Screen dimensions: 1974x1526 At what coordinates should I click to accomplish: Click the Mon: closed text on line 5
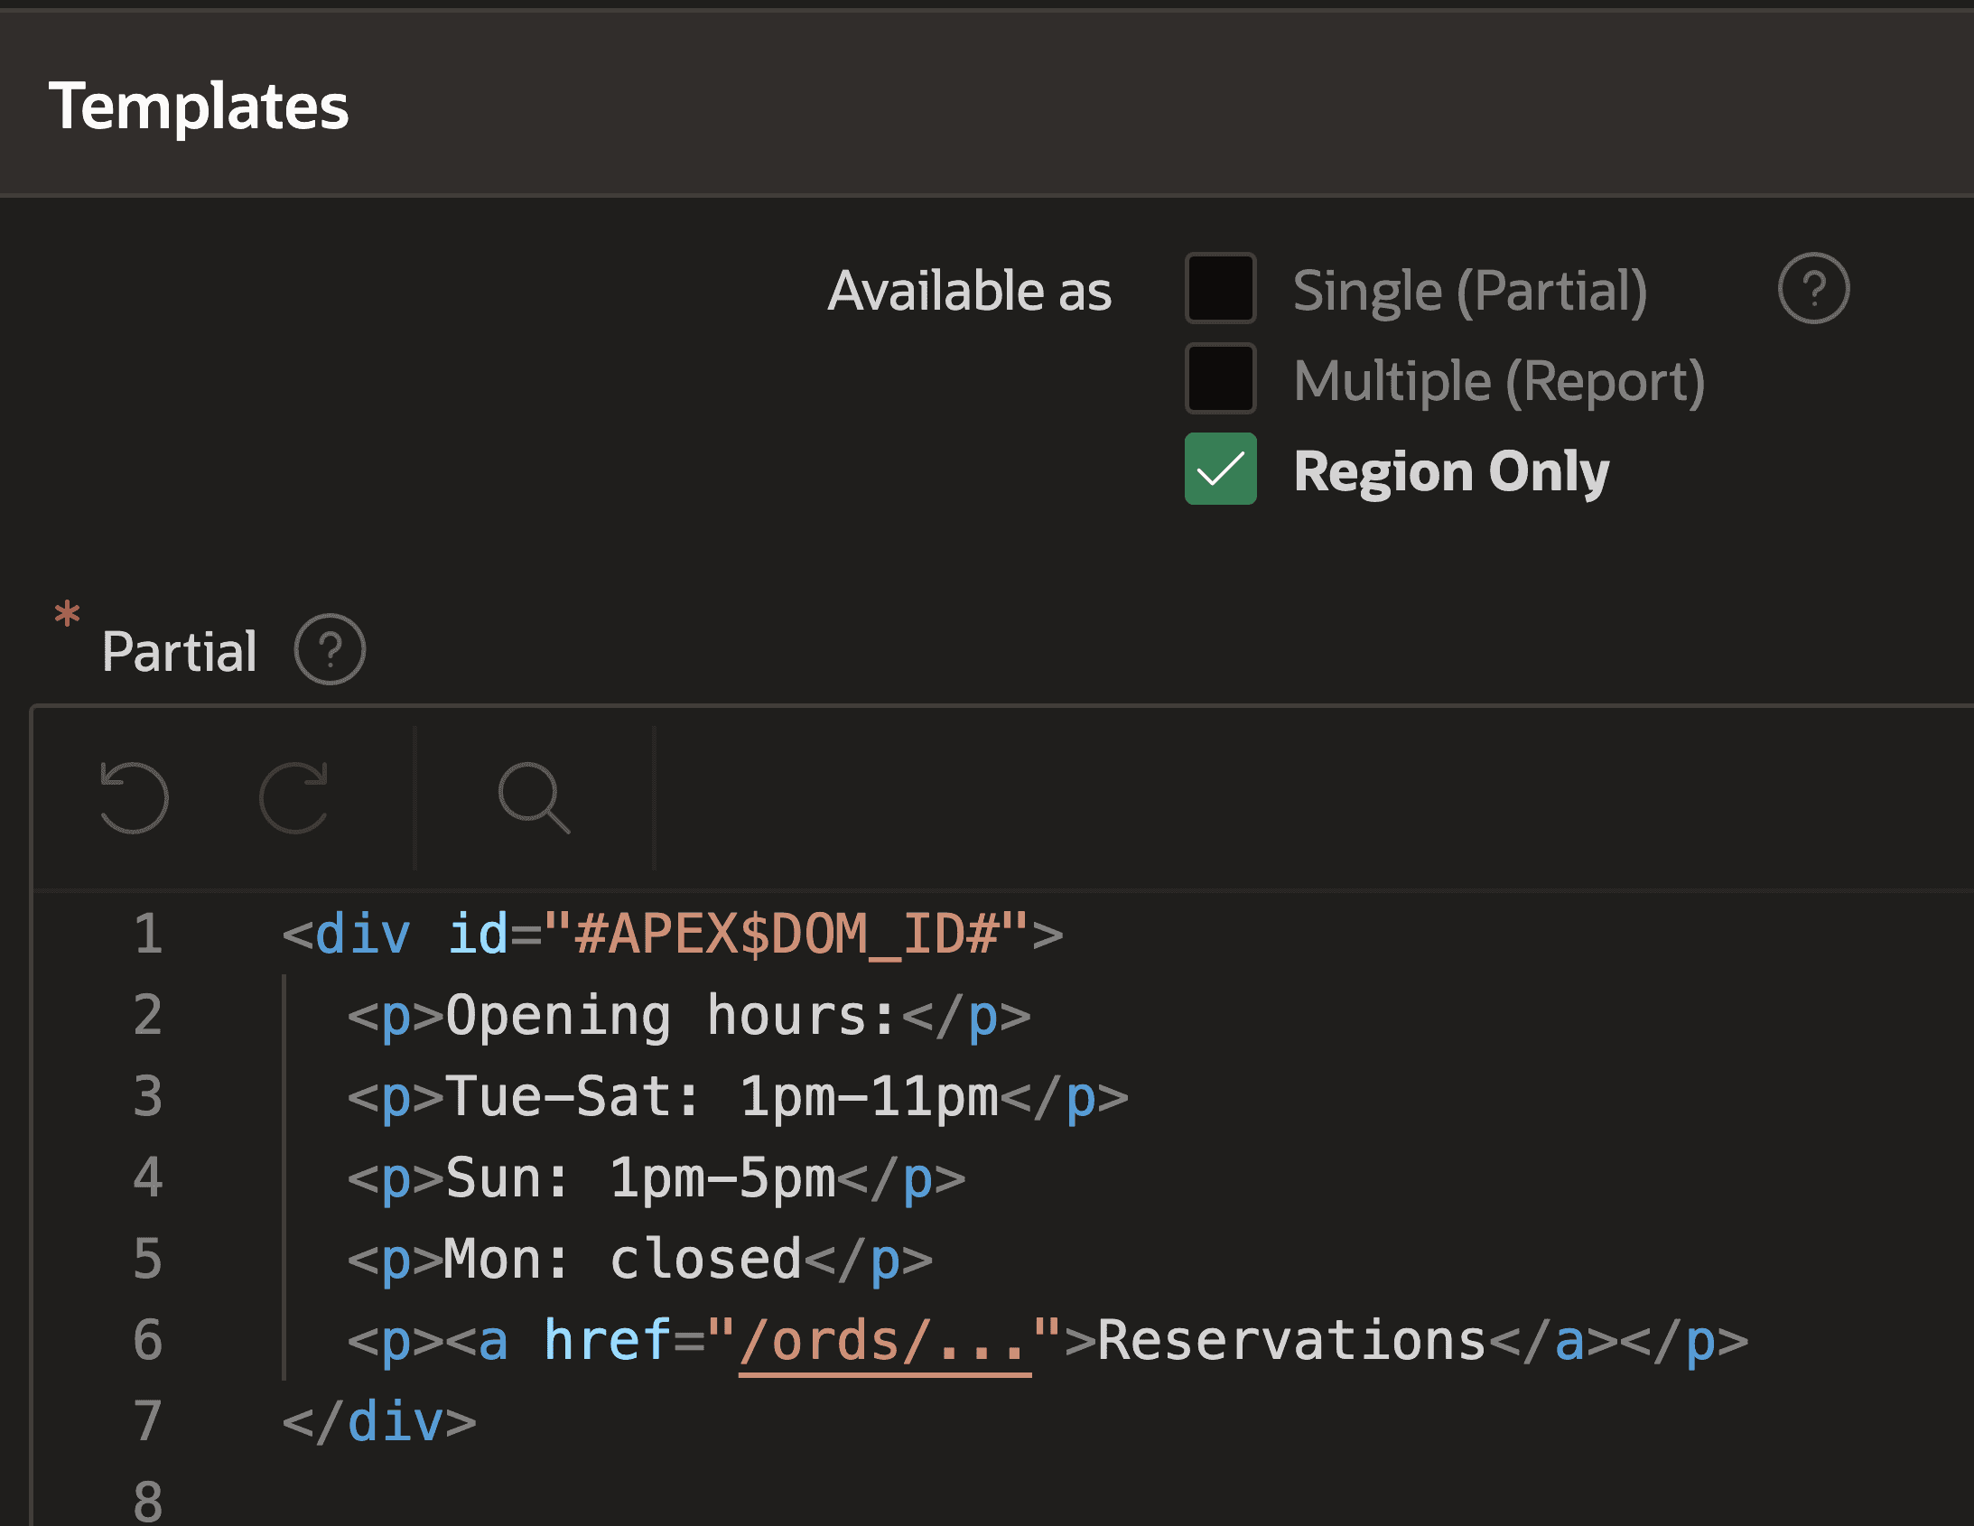[624, 1259]
